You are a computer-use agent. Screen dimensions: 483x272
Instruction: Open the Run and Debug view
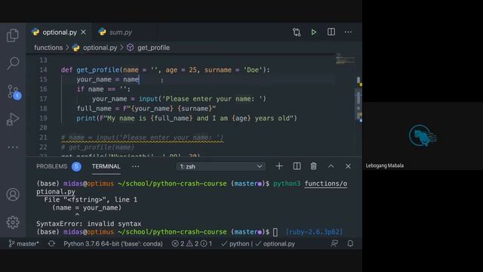[x=13, y=119]
